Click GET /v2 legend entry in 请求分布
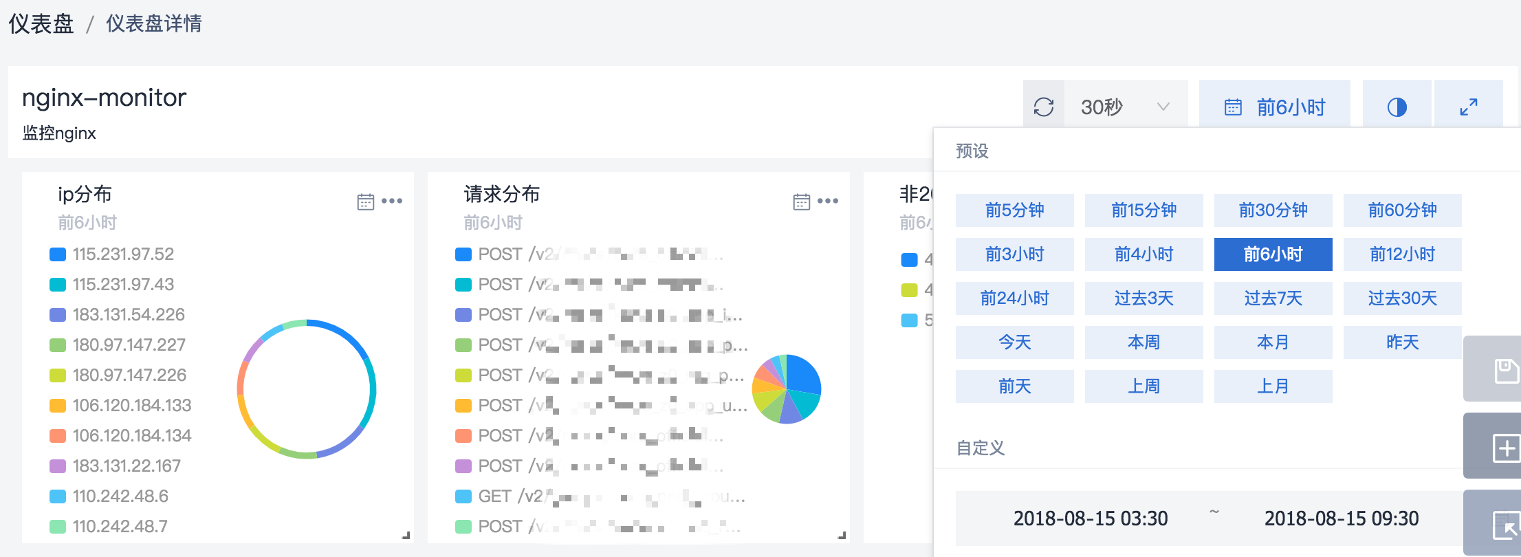The height and width of the screenshot is (557, 1521). click(600, 496)
